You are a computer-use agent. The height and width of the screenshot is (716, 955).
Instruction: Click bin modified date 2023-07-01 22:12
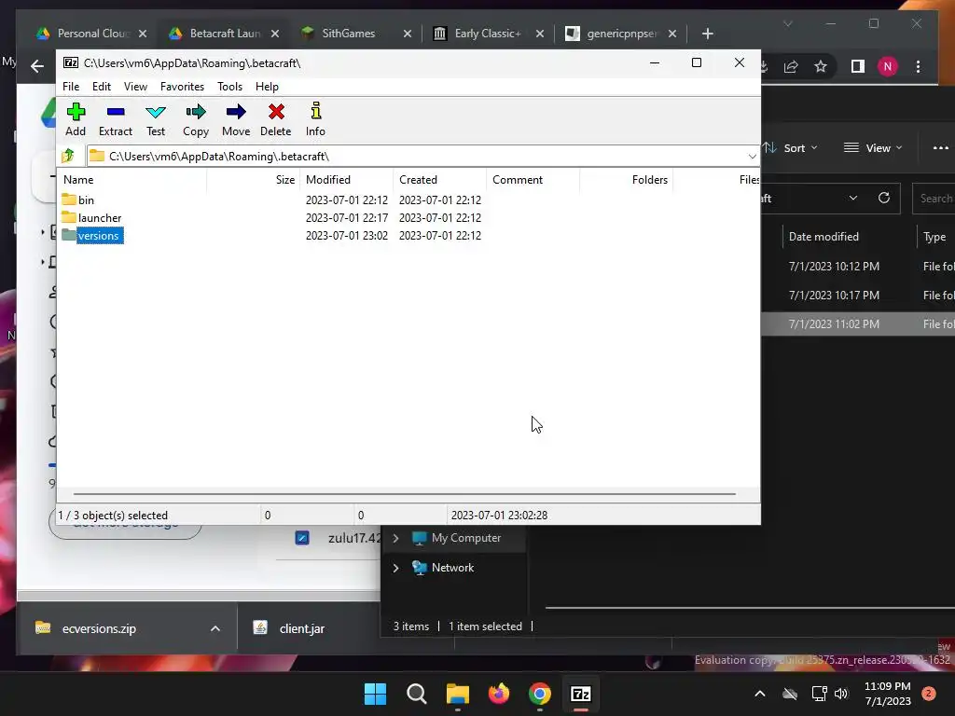point(347,200)
